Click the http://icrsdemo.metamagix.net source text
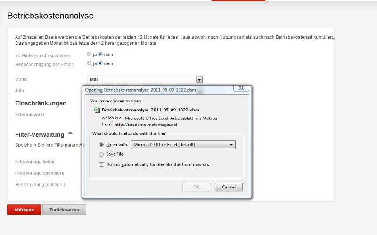The image size is (377, 235). 146,125
